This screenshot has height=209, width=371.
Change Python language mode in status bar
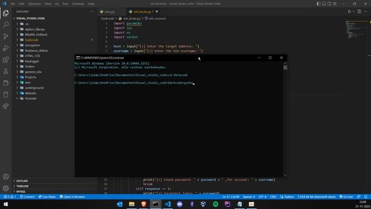[287, 197]
